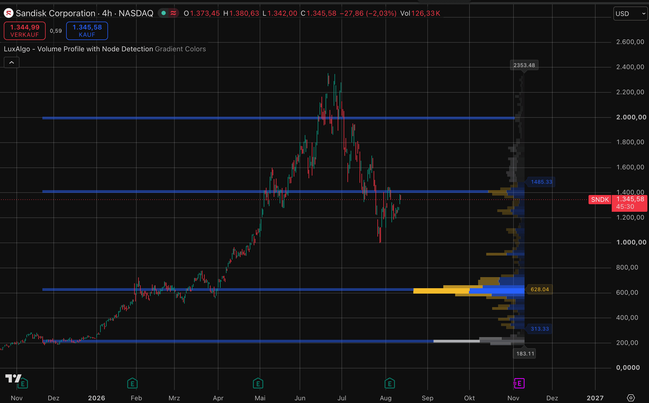Click the low value L 1.342,00
Screen dimensions: 649x403
point(280,13)
